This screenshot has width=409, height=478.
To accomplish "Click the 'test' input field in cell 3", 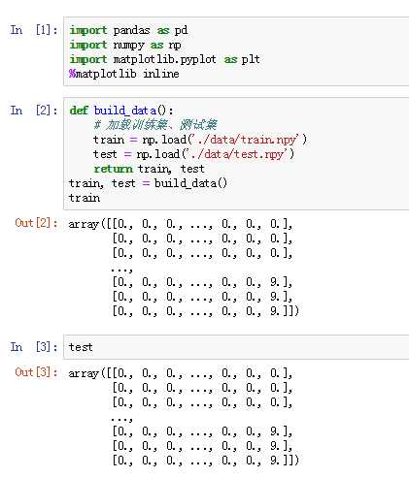I will click(x=236, y=347).
